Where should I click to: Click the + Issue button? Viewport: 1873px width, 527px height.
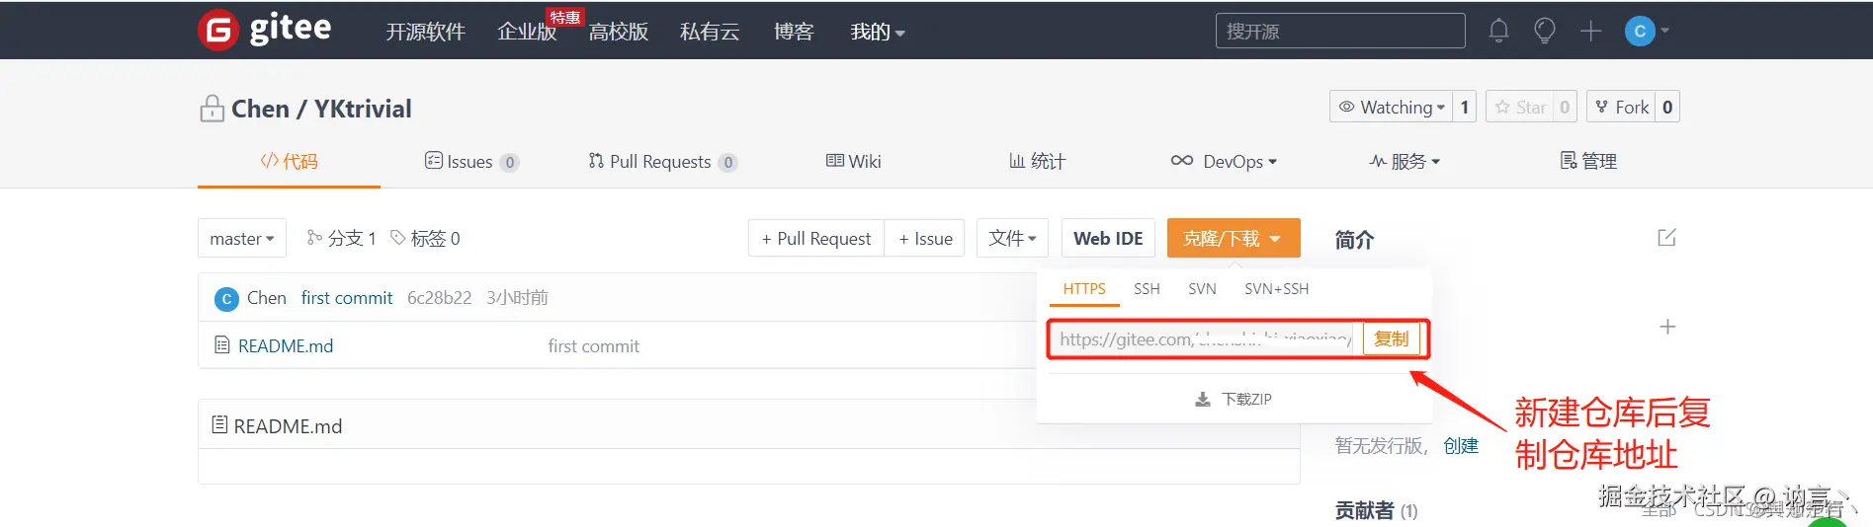(x=925, y=238)
